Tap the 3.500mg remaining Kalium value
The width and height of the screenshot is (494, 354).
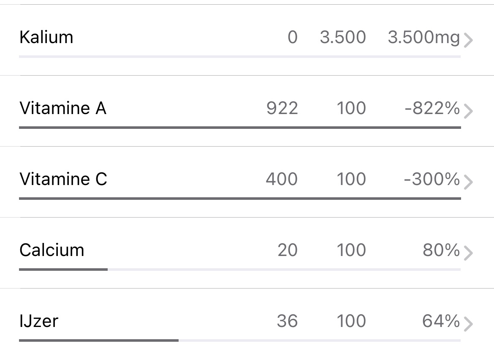click(423, 37)
